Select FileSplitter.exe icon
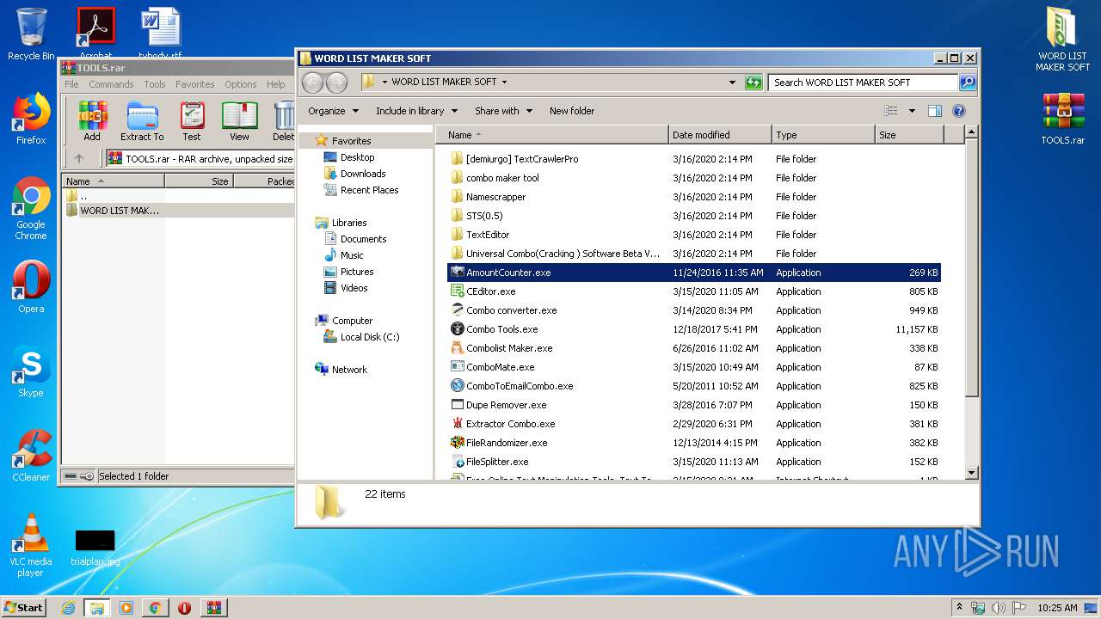This screenshot has height=619, width=1101. 458,462
